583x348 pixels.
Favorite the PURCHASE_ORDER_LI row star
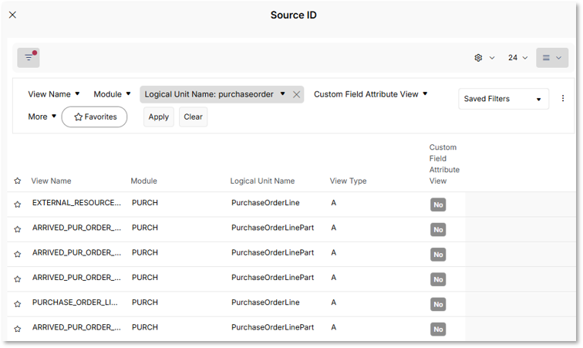pyautogui.click(x=18, y=304)
